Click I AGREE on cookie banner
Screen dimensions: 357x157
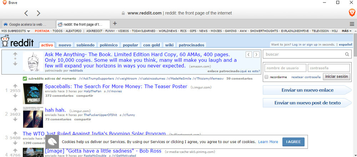point(293,142)
